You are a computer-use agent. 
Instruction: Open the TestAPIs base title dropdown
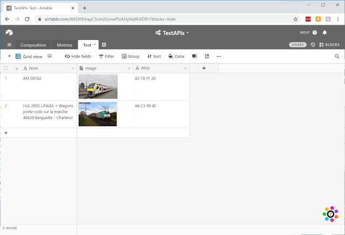point(172,33)
